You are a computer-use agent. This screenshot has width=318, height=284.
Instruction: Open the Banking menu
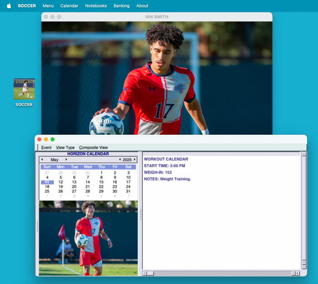[x=121, y=6]
